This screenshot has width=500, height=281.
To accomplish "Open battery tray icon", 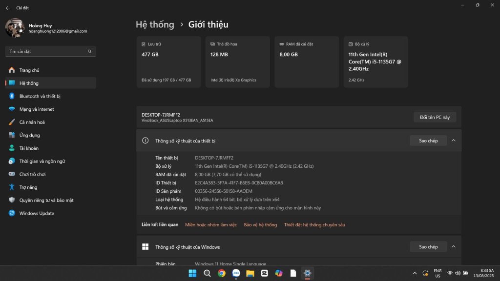I will [465, 273].
